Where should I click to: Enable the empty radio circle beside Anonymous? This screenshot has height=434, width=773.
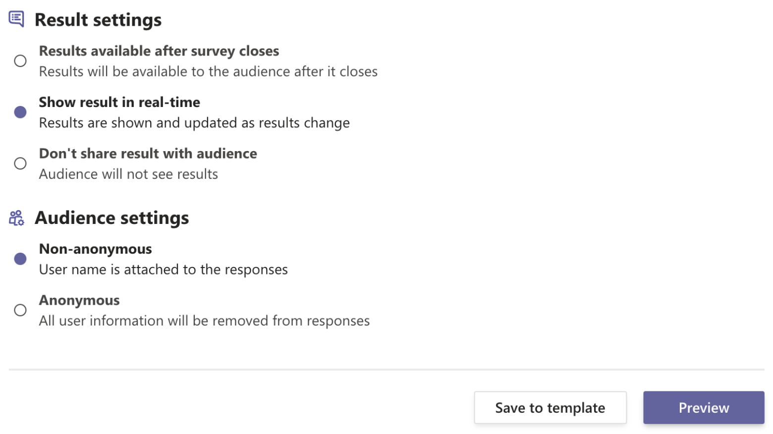click(20, 310)
